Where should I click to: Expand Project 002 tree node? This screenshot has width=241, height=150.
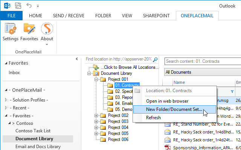click(x=96, y=115)
